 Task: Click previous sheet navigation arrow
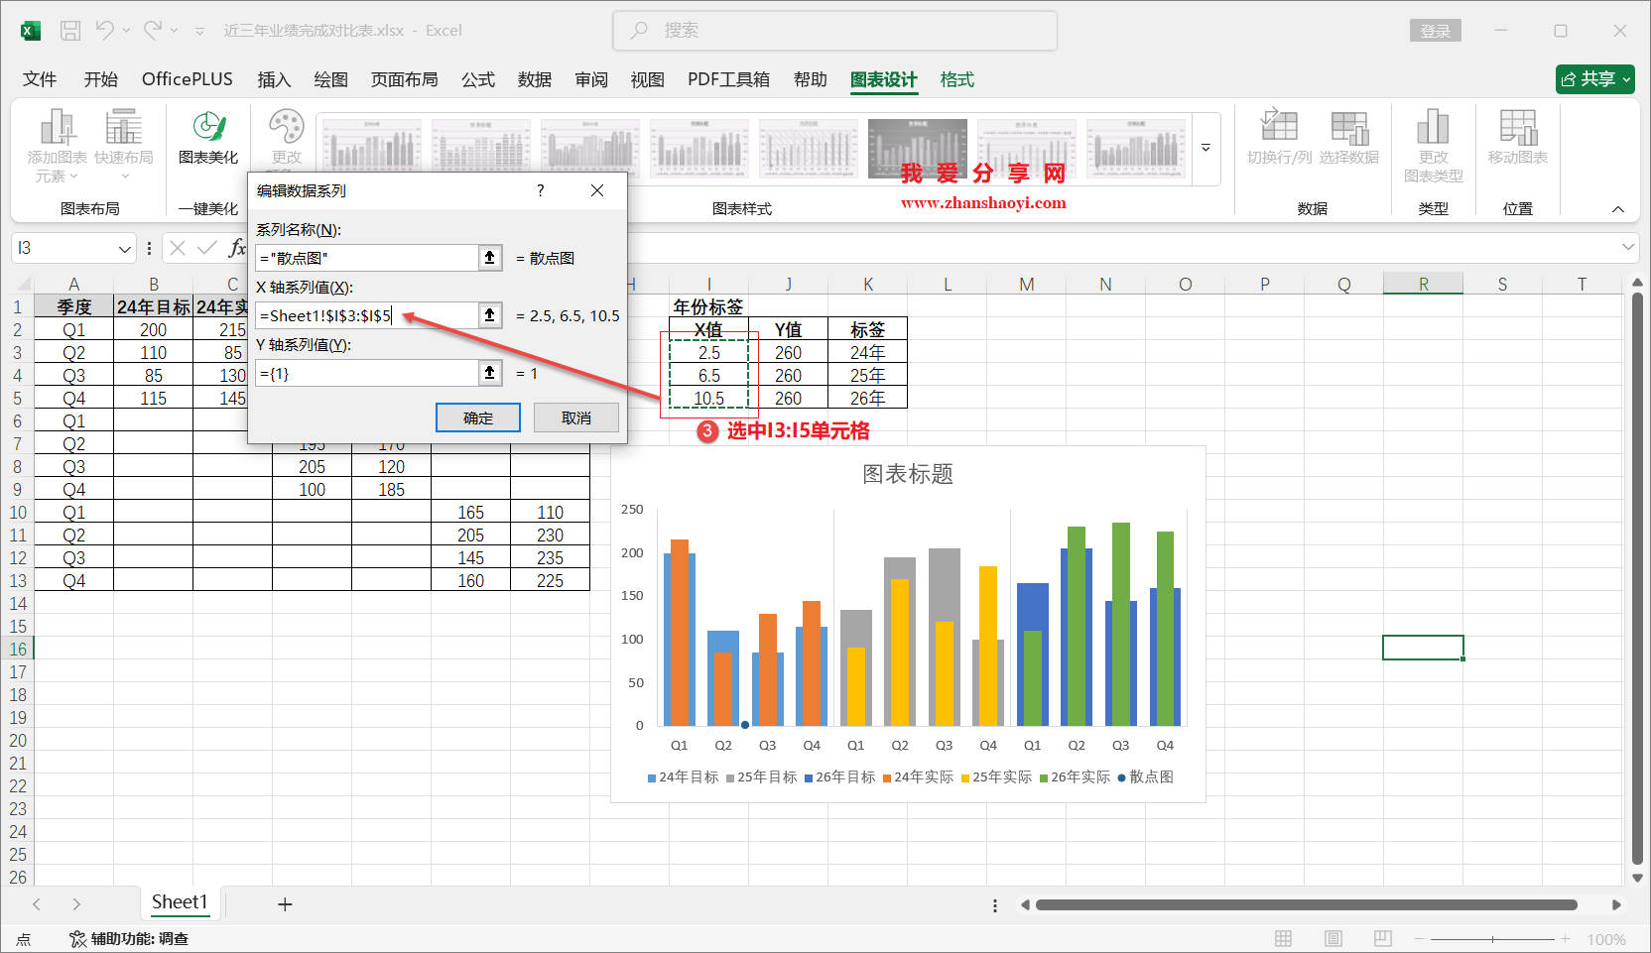click(37, 904)
